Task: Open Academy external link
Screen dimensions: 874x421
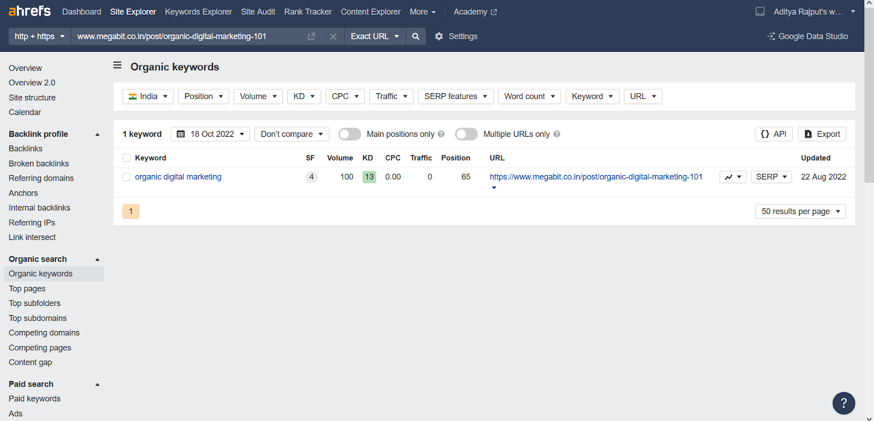Action: pyautogui.click(x=475, y=11)
